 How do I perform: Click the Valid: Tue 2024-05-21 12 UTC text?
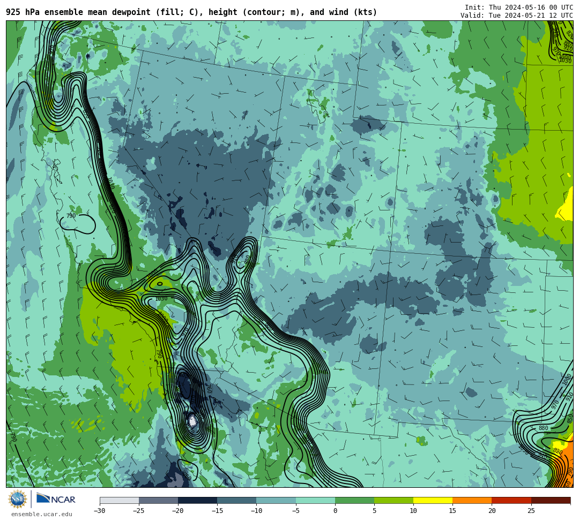click(x=517, y=15)
